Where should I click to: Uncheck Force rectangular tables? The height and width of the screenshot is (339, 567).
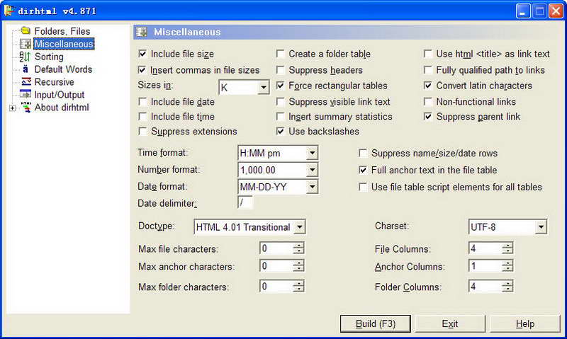[280, 86]
